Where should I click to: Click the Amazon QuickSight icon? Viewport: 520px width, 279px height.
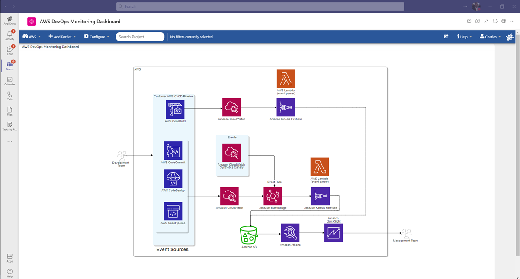[x=333, y=233]
